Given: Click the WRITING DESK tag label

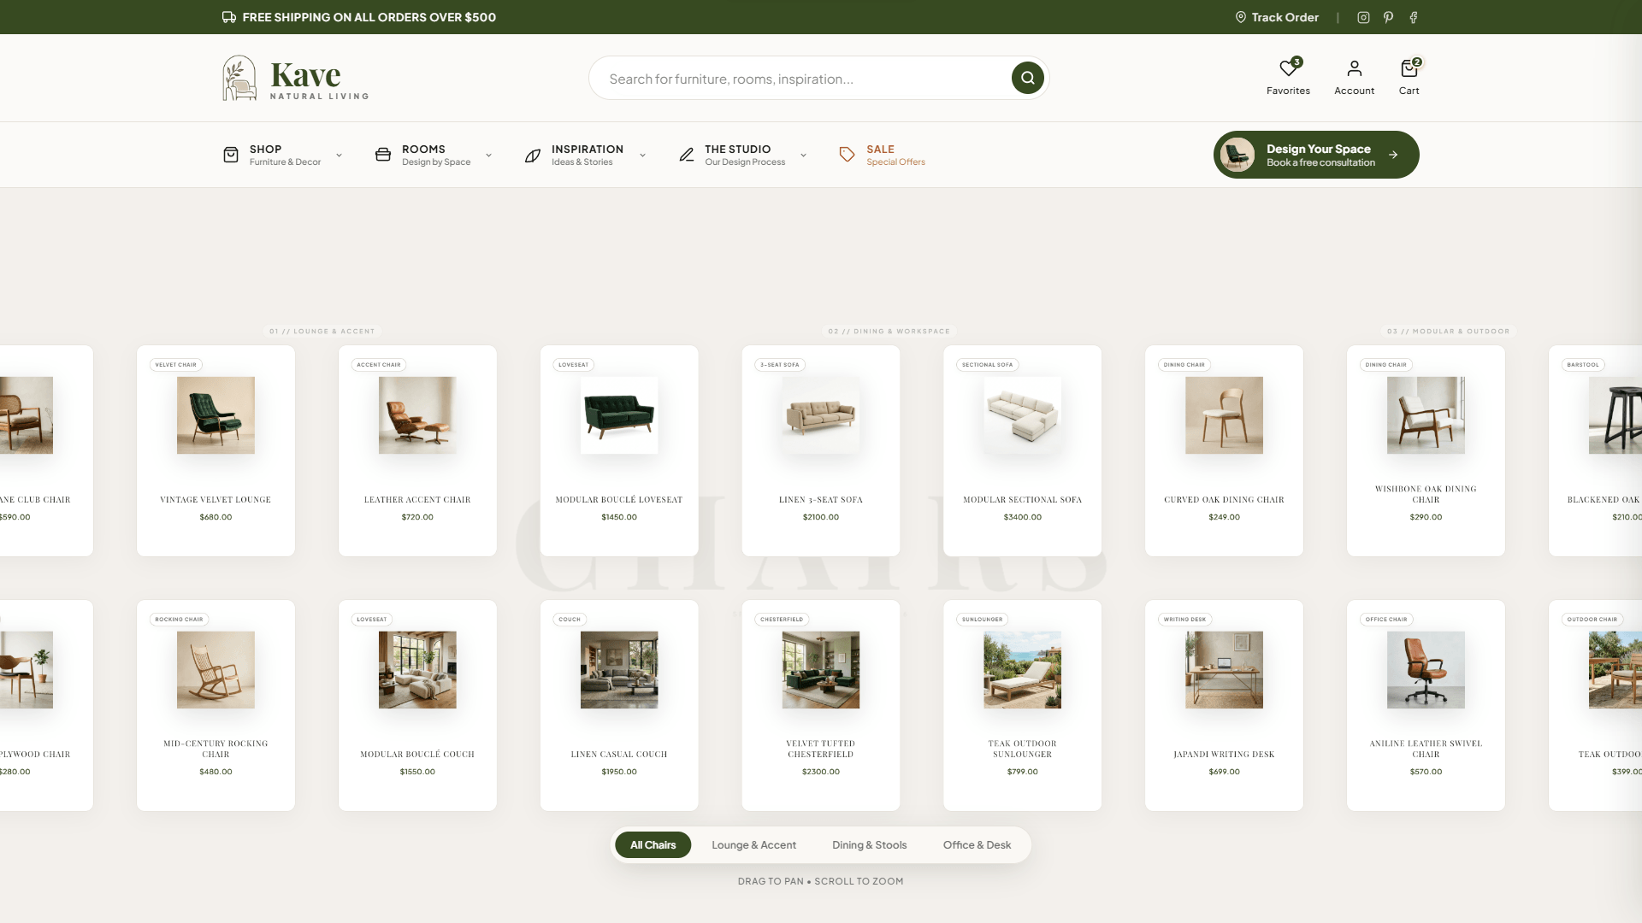Looking at the screenshot, I should [x=1184, y=620].
